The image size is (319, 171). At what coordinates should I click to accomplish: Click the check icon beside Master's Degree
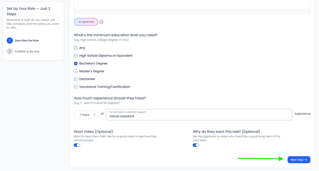pyautogui.click(x=76, y=71)
